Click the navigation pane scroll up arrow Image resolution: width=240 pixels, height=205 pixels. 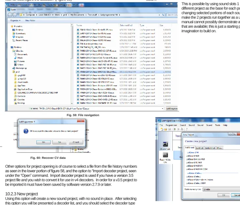pos(72,25)
